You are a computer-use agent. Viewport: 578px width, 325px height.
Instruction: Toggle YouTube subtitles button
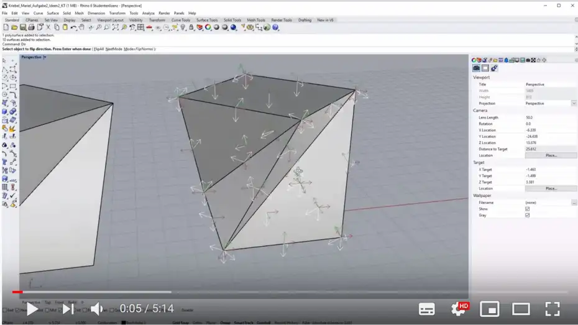426,309
